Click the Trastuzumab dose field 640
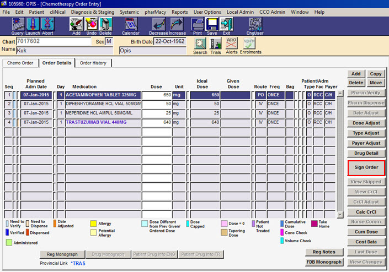The image size is (389, 272). click(157, 123)
